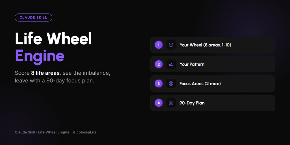Open Your Wheel (8 areas, 1-10) text
290x145 pixels.
tap(205, 45)
